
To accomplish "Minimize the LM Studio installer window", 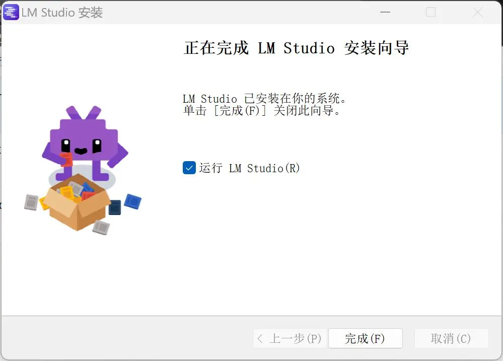I will pyautogui.click(x=385, y=12).
